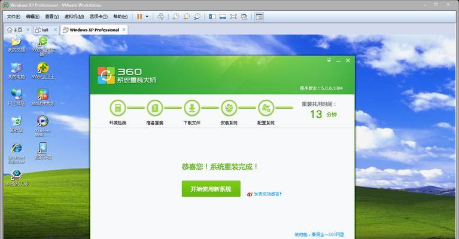The image size is (459, 239).
Task: Open the 虚拟机(M) menu
Action: tap(74, 17)
